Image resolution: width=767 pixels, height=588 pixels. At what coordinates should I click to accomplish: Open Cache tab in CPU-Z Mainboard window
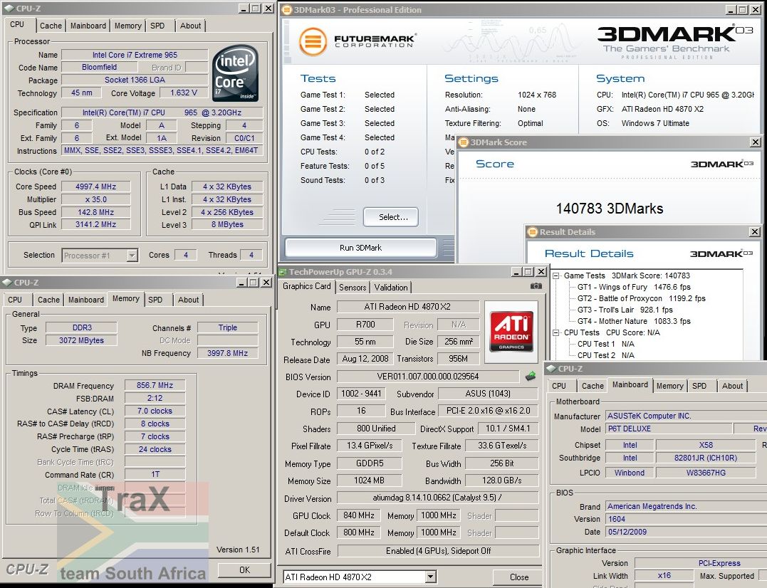[x=593, y=386]
